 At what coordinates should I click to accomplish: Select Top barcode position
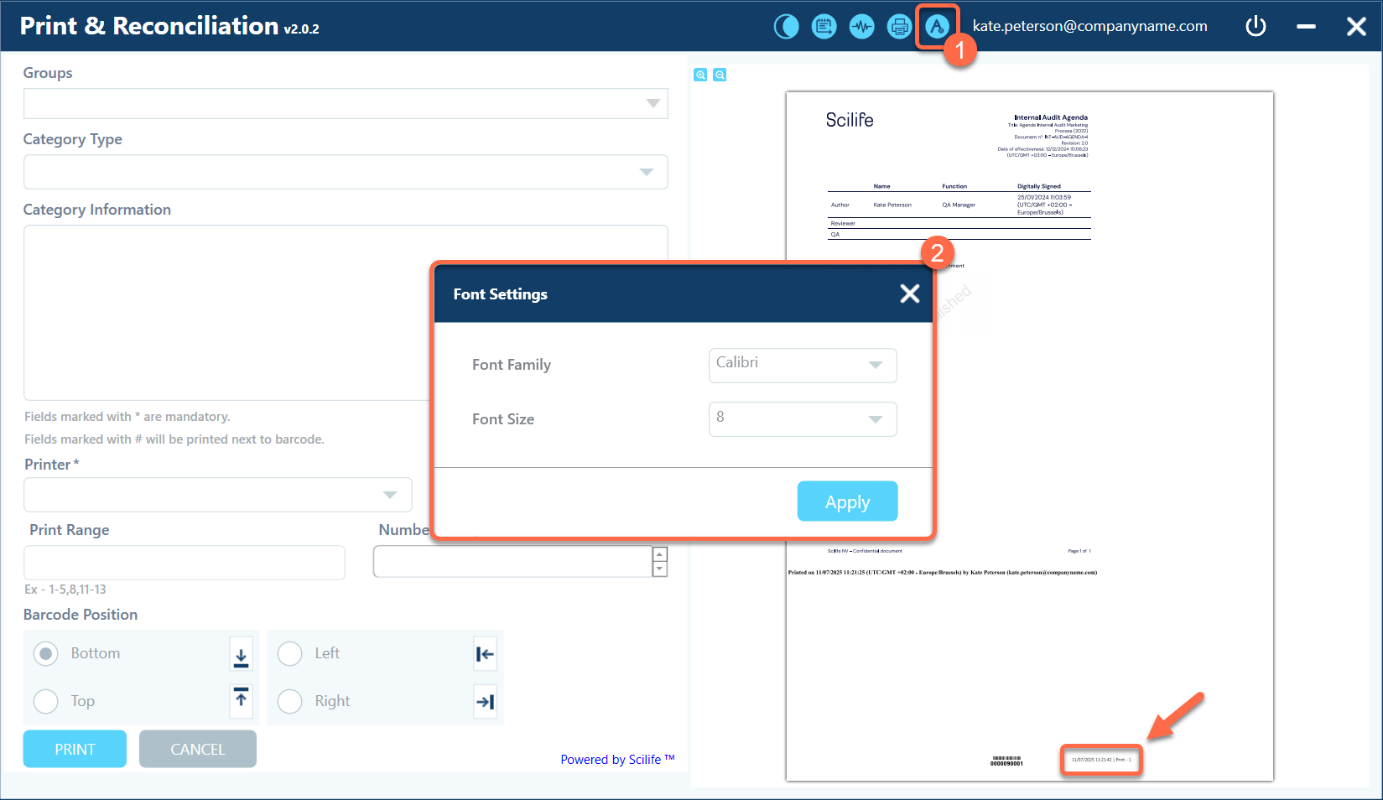[46, 701]
